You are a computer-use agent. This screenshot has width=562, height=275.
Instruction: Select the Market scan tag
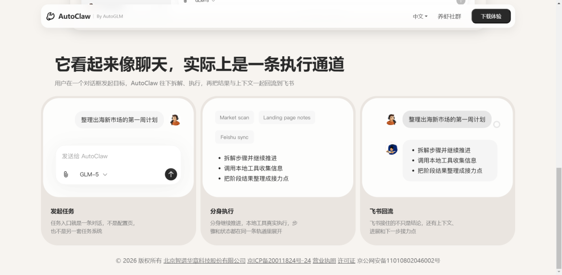coord(234,118)
